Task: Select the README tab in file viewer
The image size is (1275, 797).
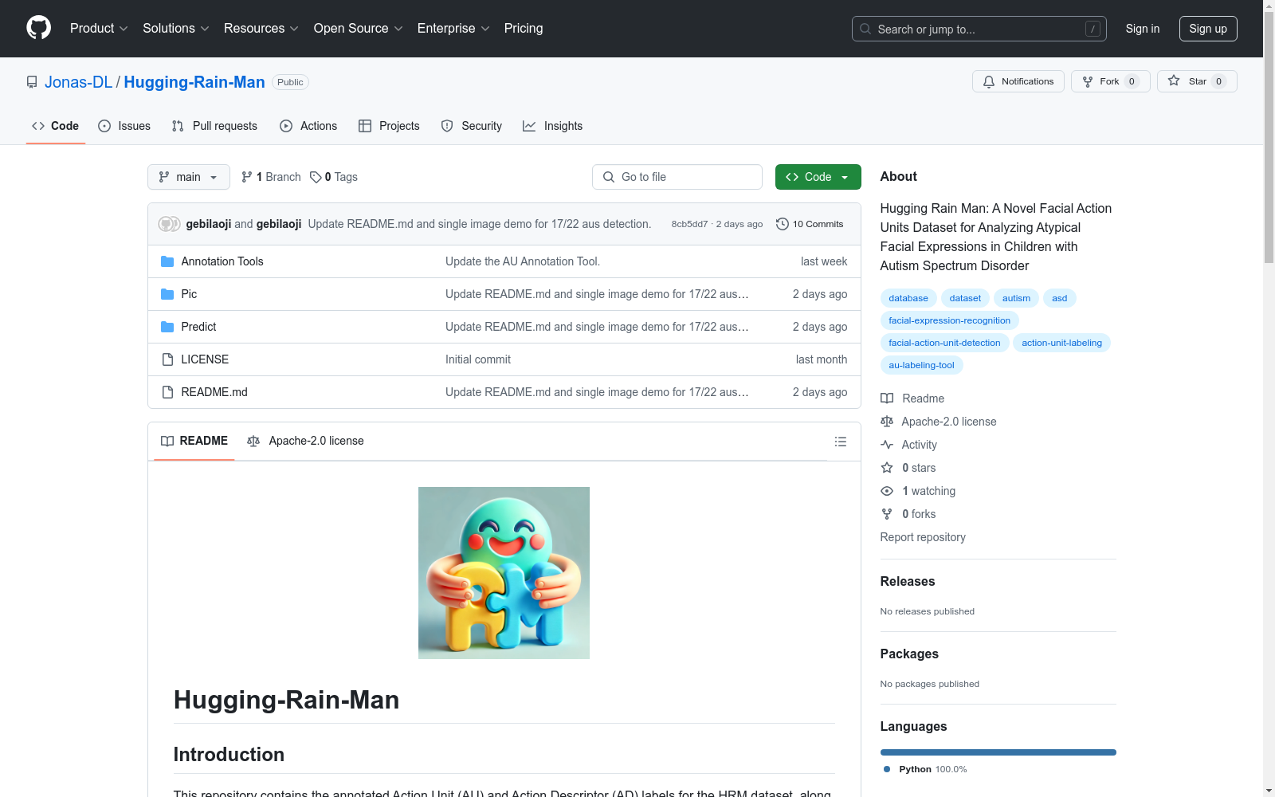Action: click(194, 441)
